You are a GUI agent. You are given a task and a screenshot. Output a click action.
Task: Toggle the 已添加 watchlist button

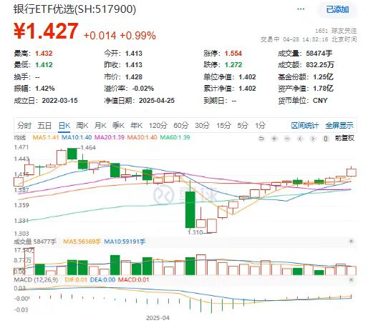pos(337,9)
